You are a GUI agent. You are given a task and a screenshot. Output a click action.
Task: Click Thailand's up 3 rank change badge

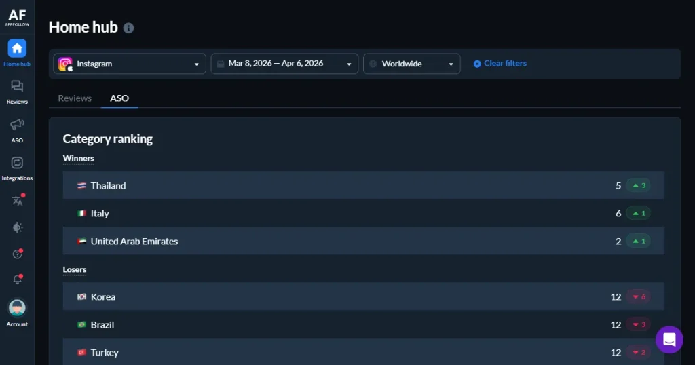[x=638, y=186]
